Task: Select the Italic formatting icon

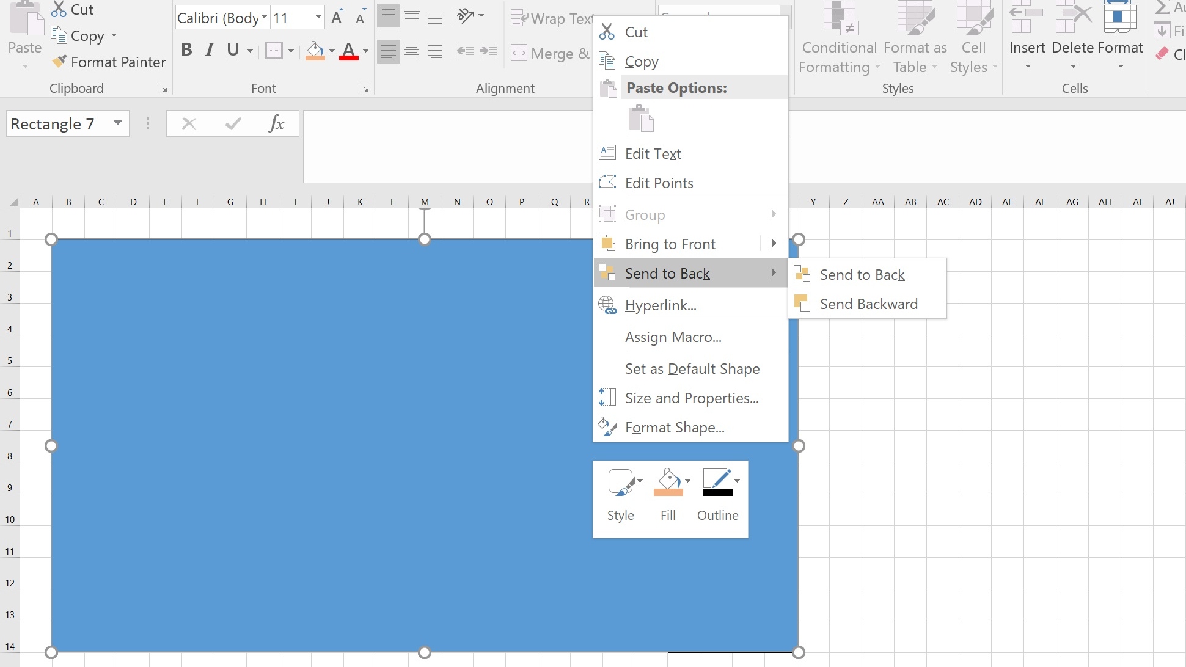Action: [x=210, y=51]
